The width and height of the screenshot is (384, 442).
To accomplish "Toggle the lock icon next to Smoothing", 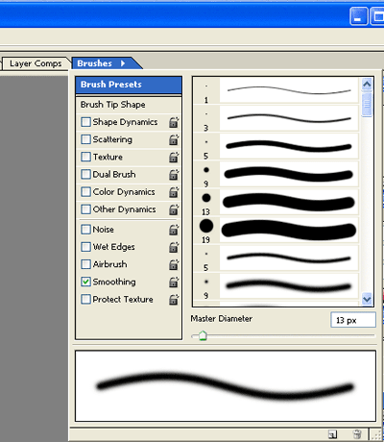I will pyautogui.click(x=174, y=282).
